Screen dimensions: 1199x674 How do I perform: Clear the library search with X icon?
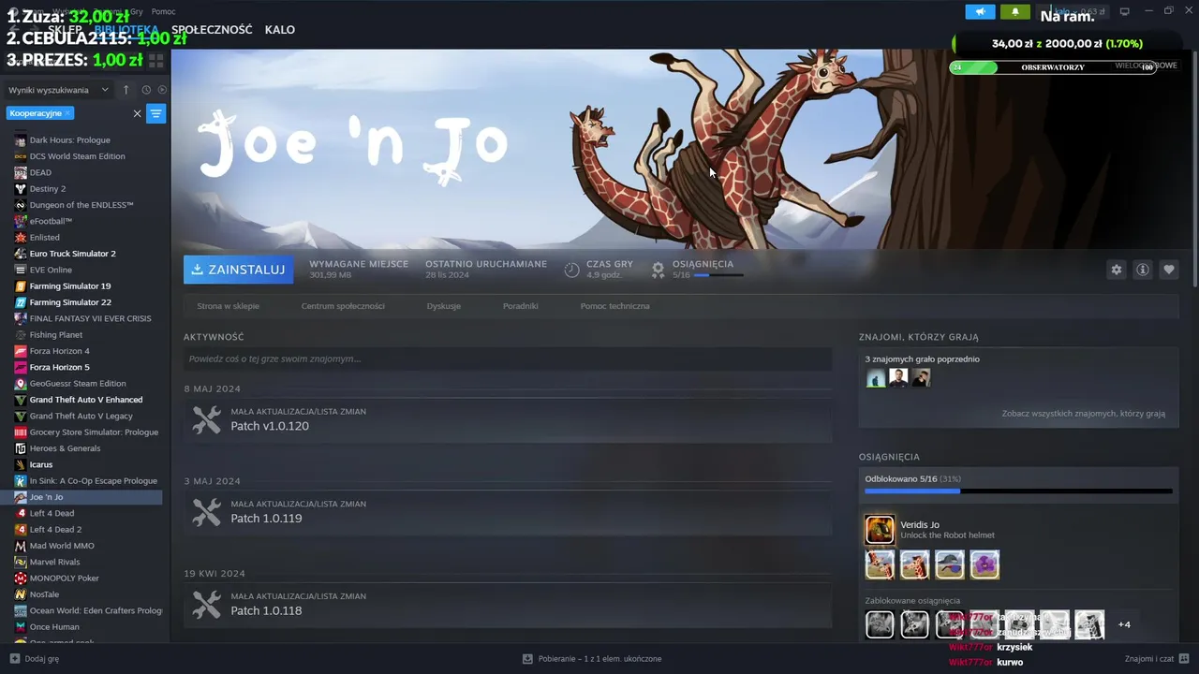[x=137, y=113]
